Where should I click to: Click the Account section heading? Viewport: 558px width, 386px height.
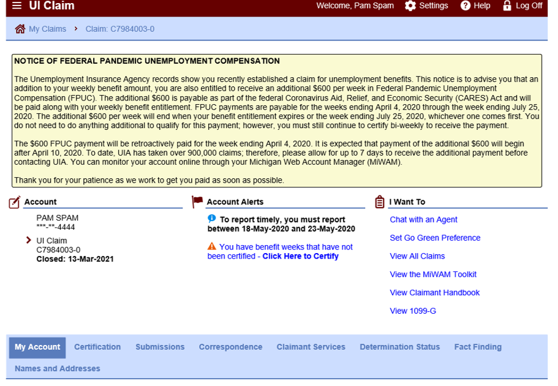(x=40, y=202)
